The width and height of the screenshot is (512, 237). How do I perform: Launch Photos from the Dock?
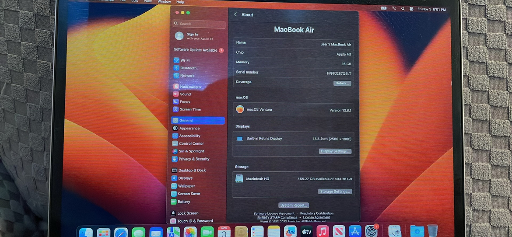190,232
